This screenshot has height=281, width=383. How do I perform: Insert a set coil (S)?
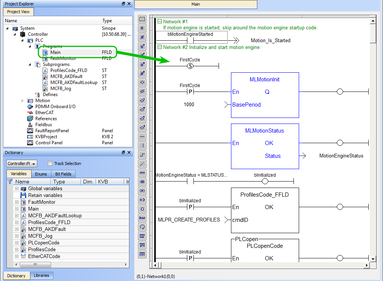(142, 100)
